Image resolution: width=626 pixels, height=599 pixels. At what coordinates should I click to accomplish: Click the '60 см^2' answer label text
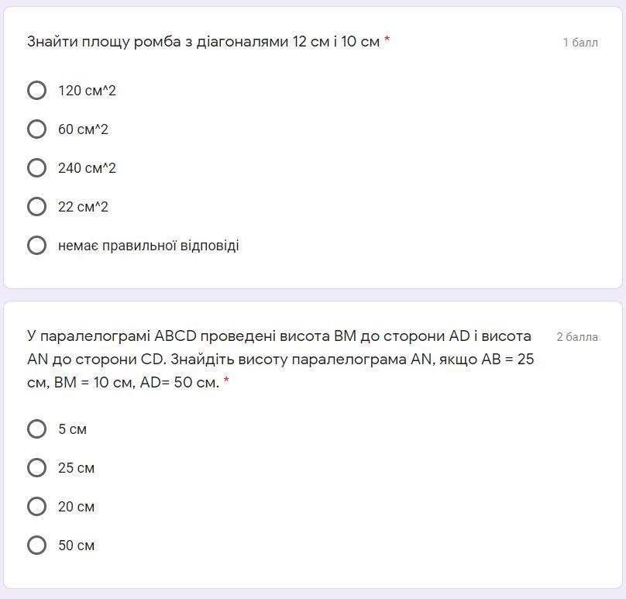pos(83,129)
